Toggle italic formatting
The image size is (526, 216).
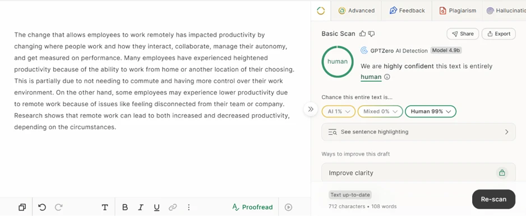[141, 207]
